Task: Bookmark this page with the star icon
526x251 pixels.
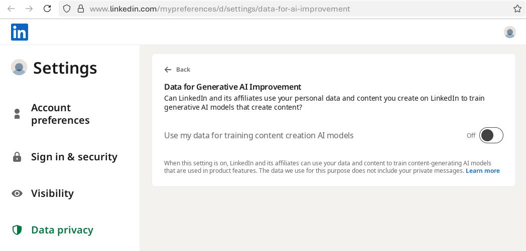Action: tap(517, 9)
